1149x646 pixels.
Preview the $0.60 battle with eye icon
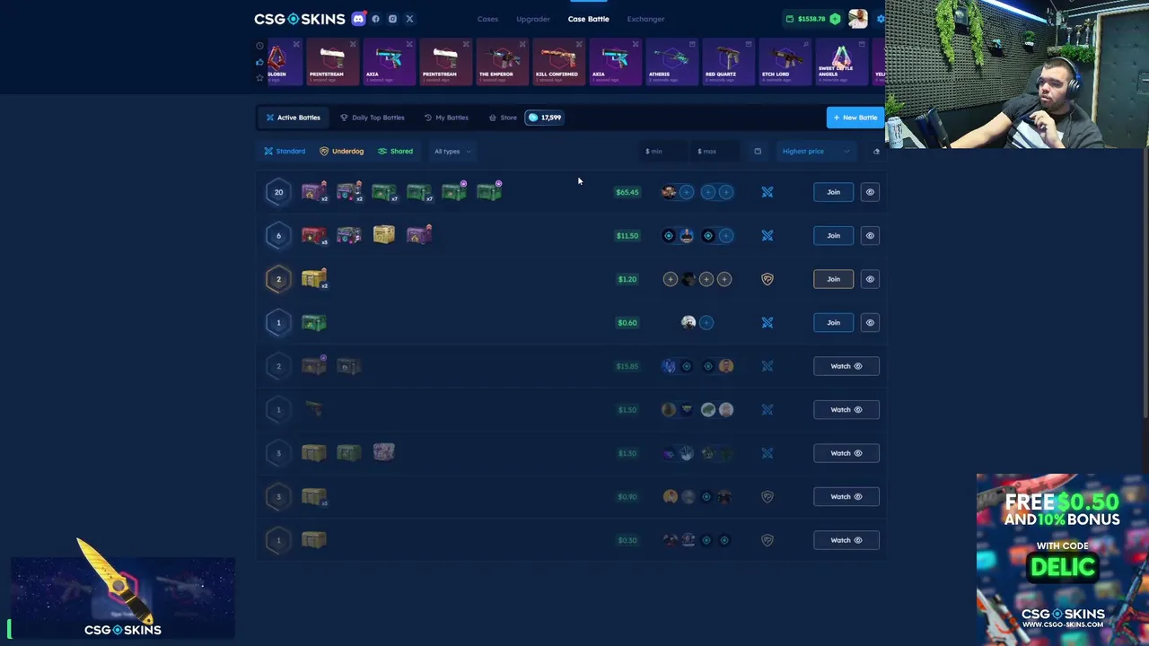click(870, 323)
